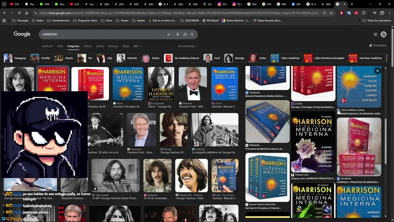Click the HARRISON search input field
Viewport: 394px width, 222px height.
coord(104,35)
